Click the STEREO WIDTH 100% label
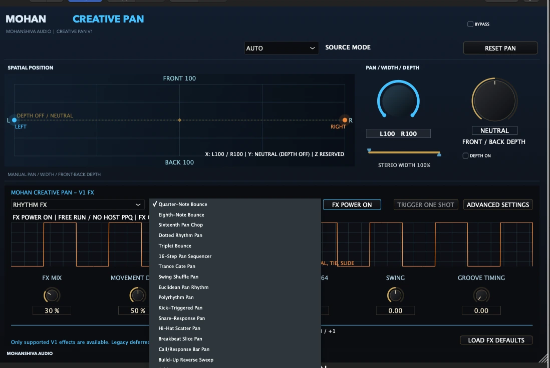The height and width of the screenshot is (368, 550). click(404, 165)
